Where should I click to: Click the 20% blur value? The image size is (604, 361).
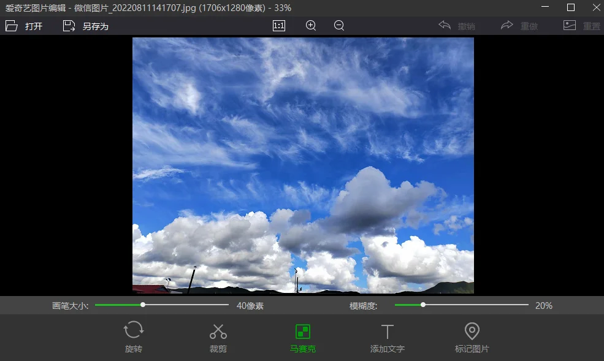pyautogui.click(x=543, y=306)
